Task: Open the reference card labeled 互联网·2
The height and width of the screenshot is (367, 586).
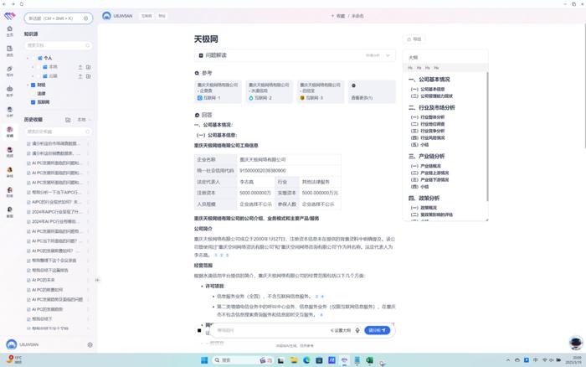Action: [x=269, y=91]
